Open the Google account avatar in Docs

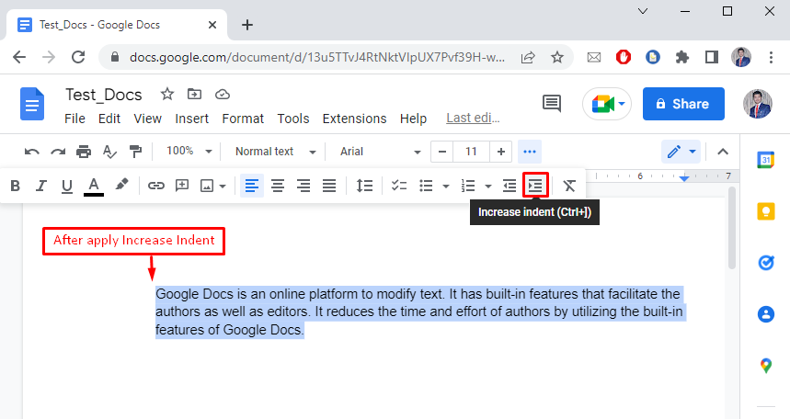coord(757,104)
